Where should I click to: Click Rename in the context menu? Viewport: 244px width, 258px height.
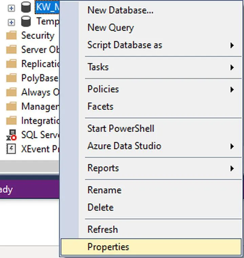coord(104,190)
